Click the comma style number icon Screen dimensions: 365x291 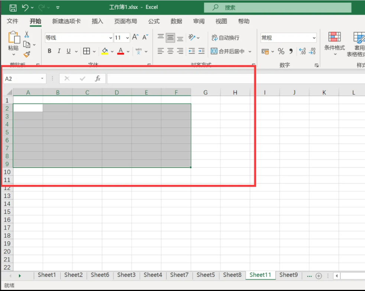[291, 51]
